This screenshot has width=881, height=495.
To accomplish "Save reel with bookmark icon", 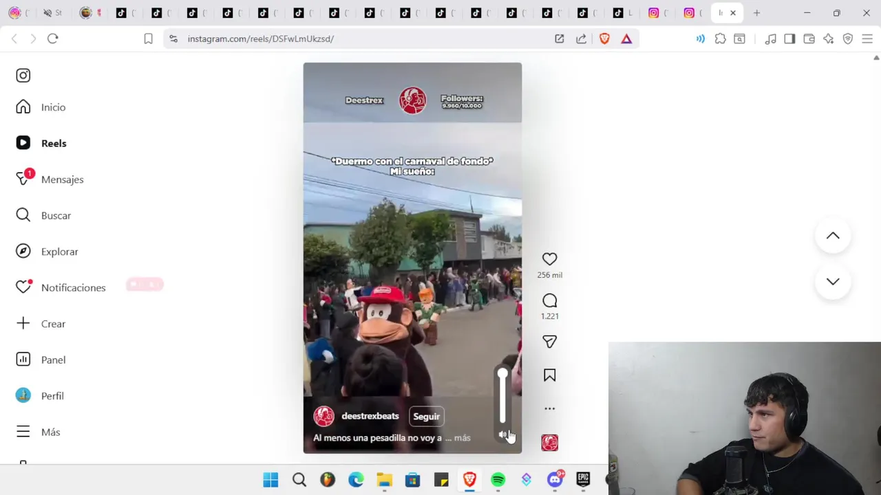I will pyautogui.click(x=549, y=375).
